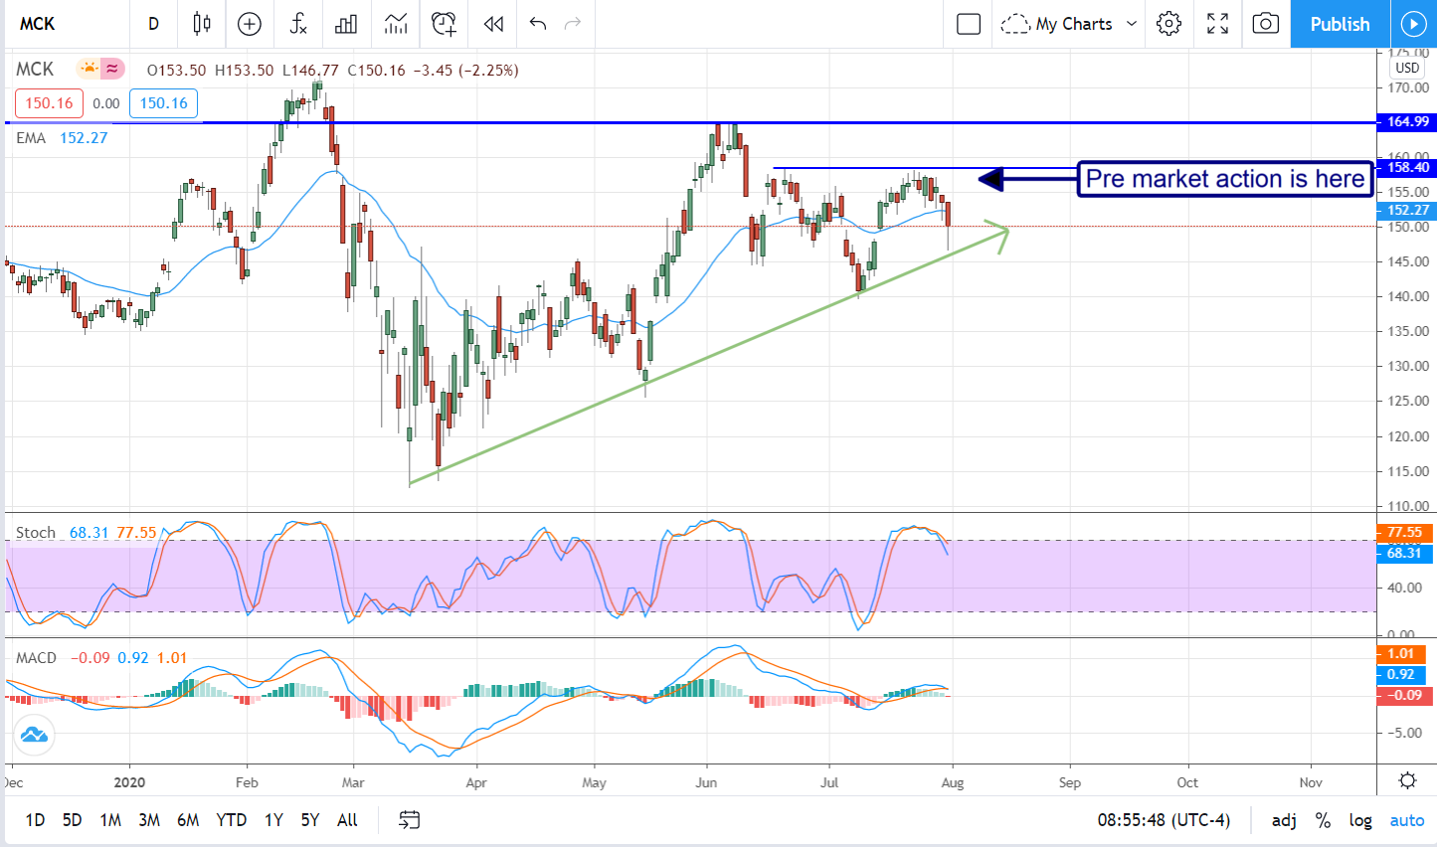Select the 1Y range tab
The height and width of the screenshot is (847, 1437).
coord(273,820)
